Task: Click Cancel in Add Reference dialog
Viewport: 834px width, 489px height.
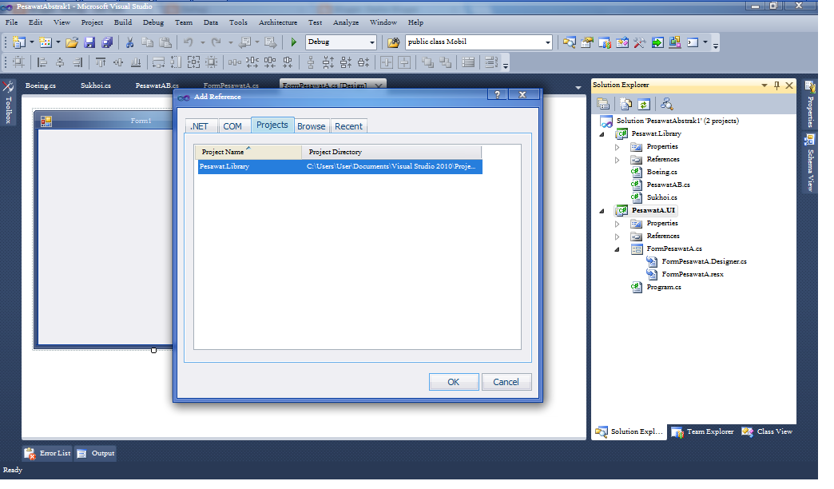Action: click(x=506, y=381)
